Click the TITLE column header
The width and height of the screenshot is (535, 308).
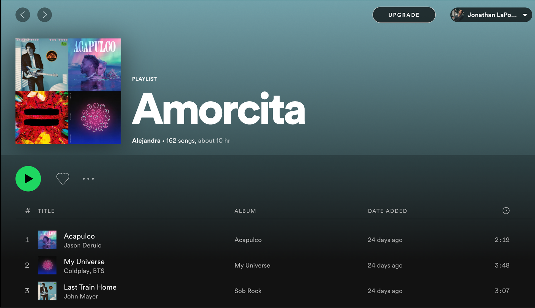(x=46, y=211)
